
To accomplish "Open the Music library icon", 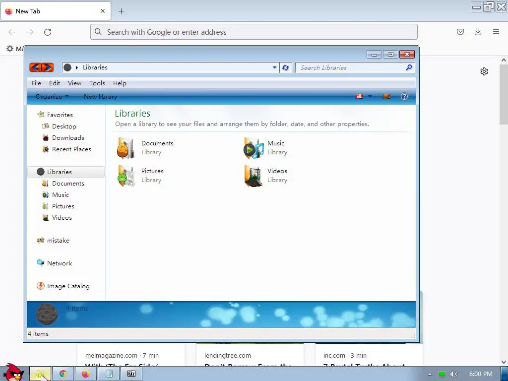I will click(254, 148).
